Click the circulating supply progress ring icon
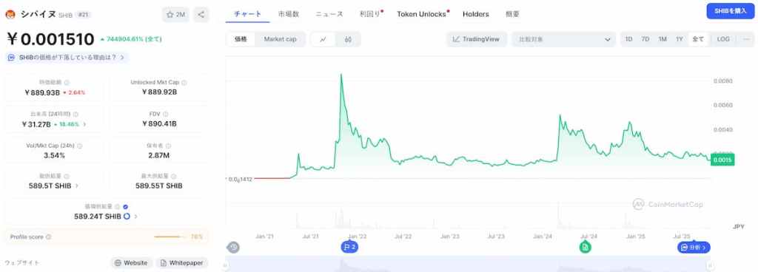This screenshot has width=758, height=272. 127,217
